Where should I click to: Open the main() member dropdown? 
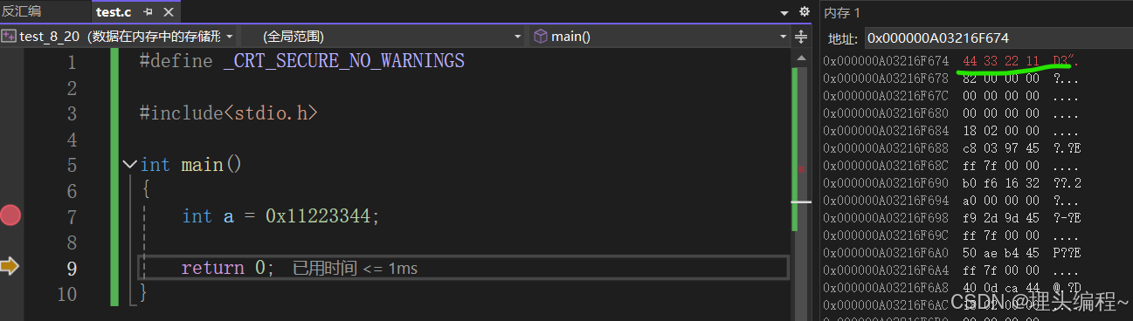660,37
